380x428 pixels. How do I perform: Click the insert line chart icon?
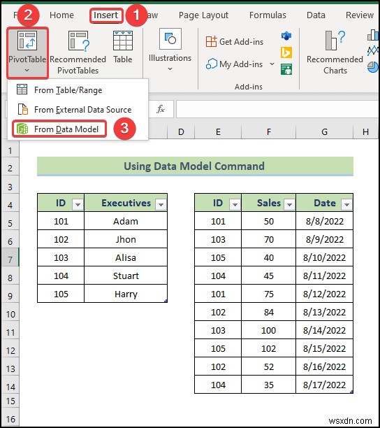coord(373,51)
